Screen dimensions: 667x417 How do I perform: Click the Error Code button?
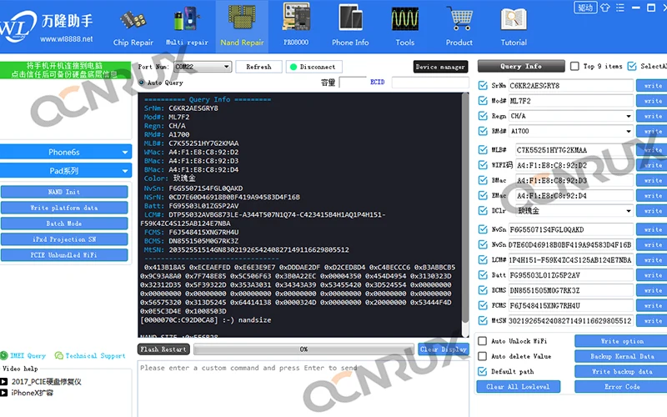tap(621, 387)
